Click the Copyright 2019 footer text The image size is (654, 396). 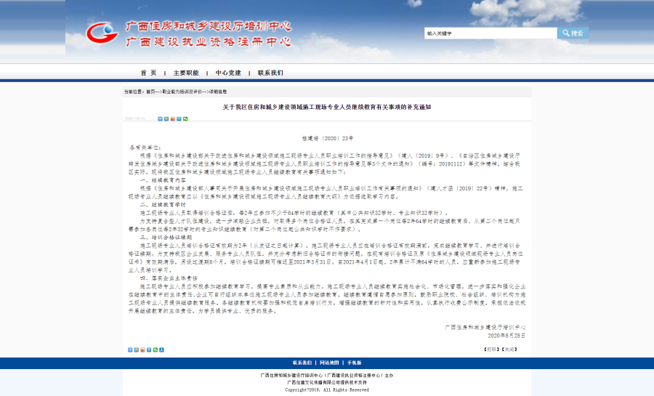click(327, 390)
